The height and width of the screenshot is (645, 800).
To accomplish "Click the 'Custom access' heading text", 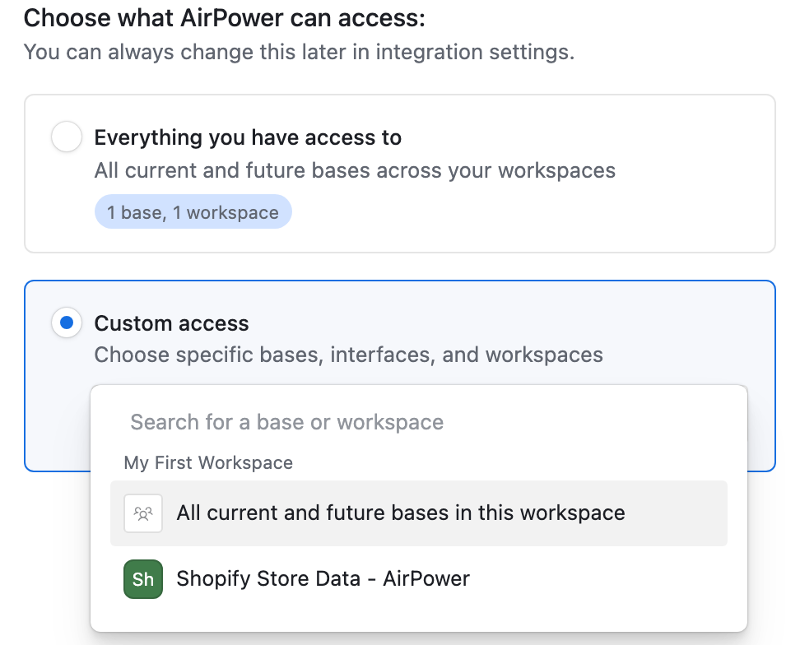I will [171, 323].
